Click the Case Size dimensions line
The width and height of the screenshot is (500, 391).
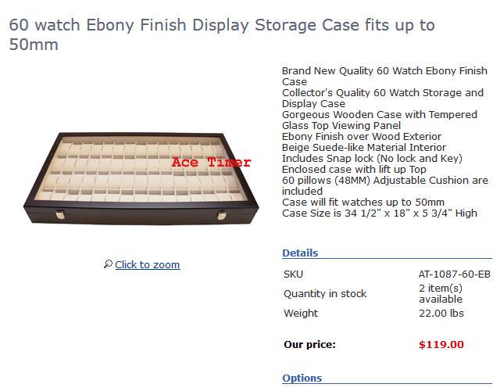click(x=379, y=213)
